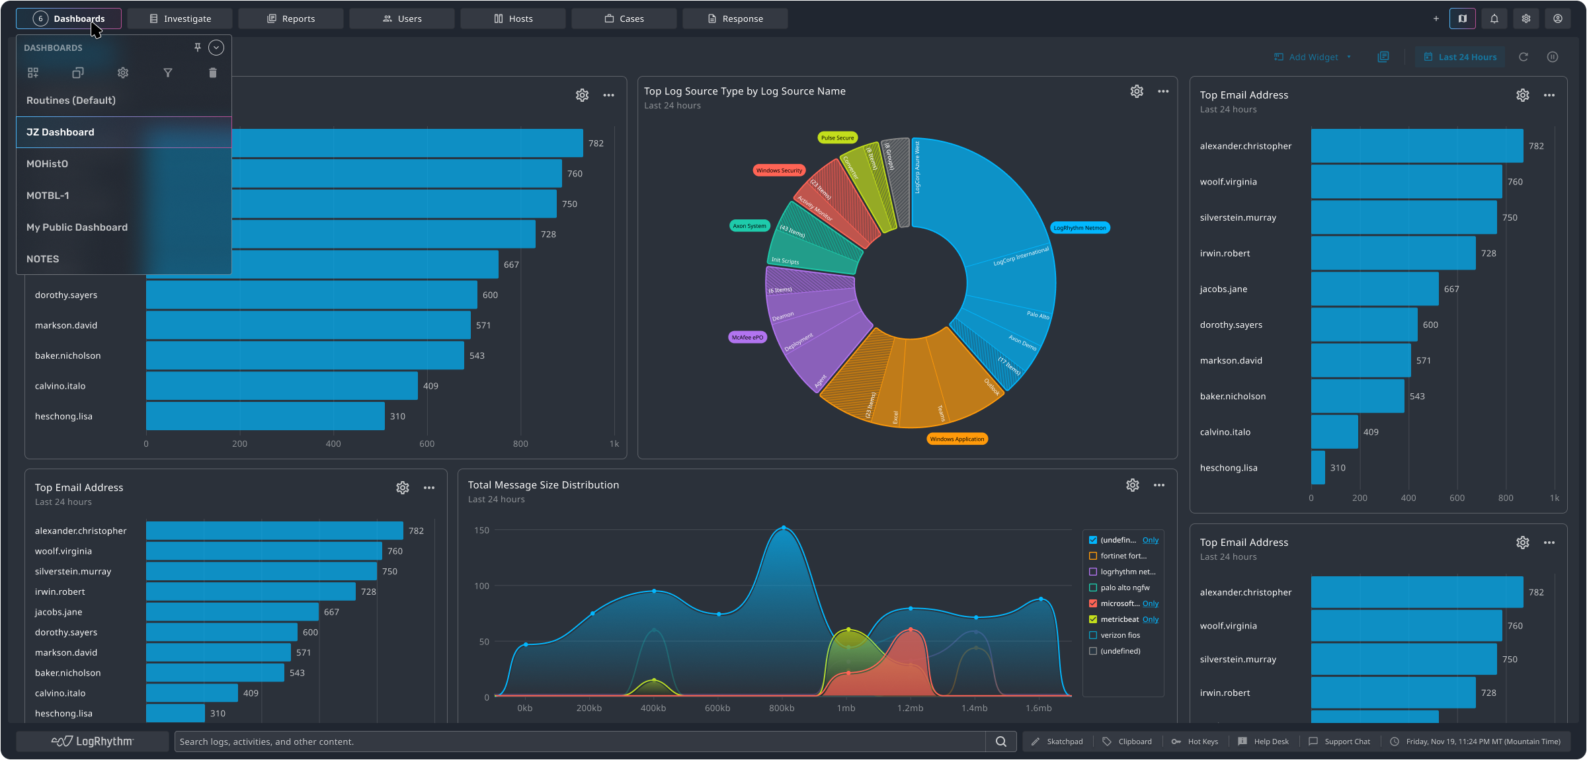Open more options of top-left bar chart widget
The image size is (1587, 760).
(609, 95)
